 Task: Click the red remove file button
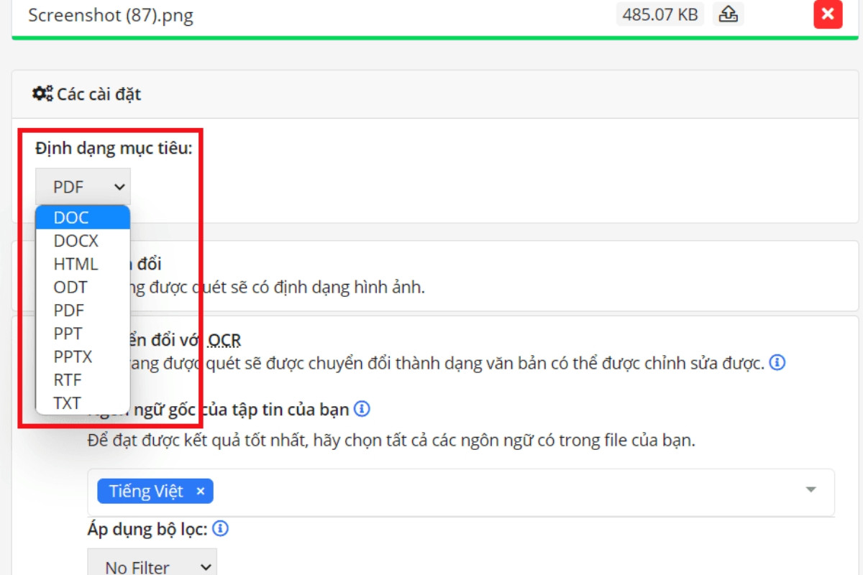828,14
